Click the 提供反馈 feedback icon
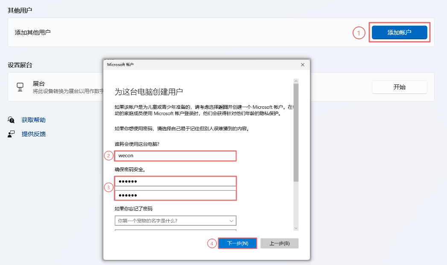The width and height of the screenshot is (447, 265). pos(12,134)
